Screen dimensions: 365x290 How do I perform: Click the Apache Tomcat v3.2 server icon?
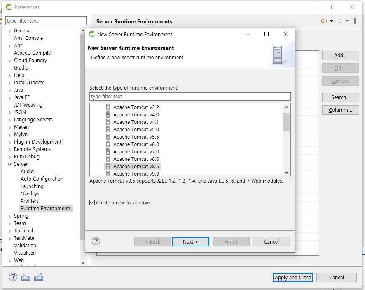click(x=108, y=107)
